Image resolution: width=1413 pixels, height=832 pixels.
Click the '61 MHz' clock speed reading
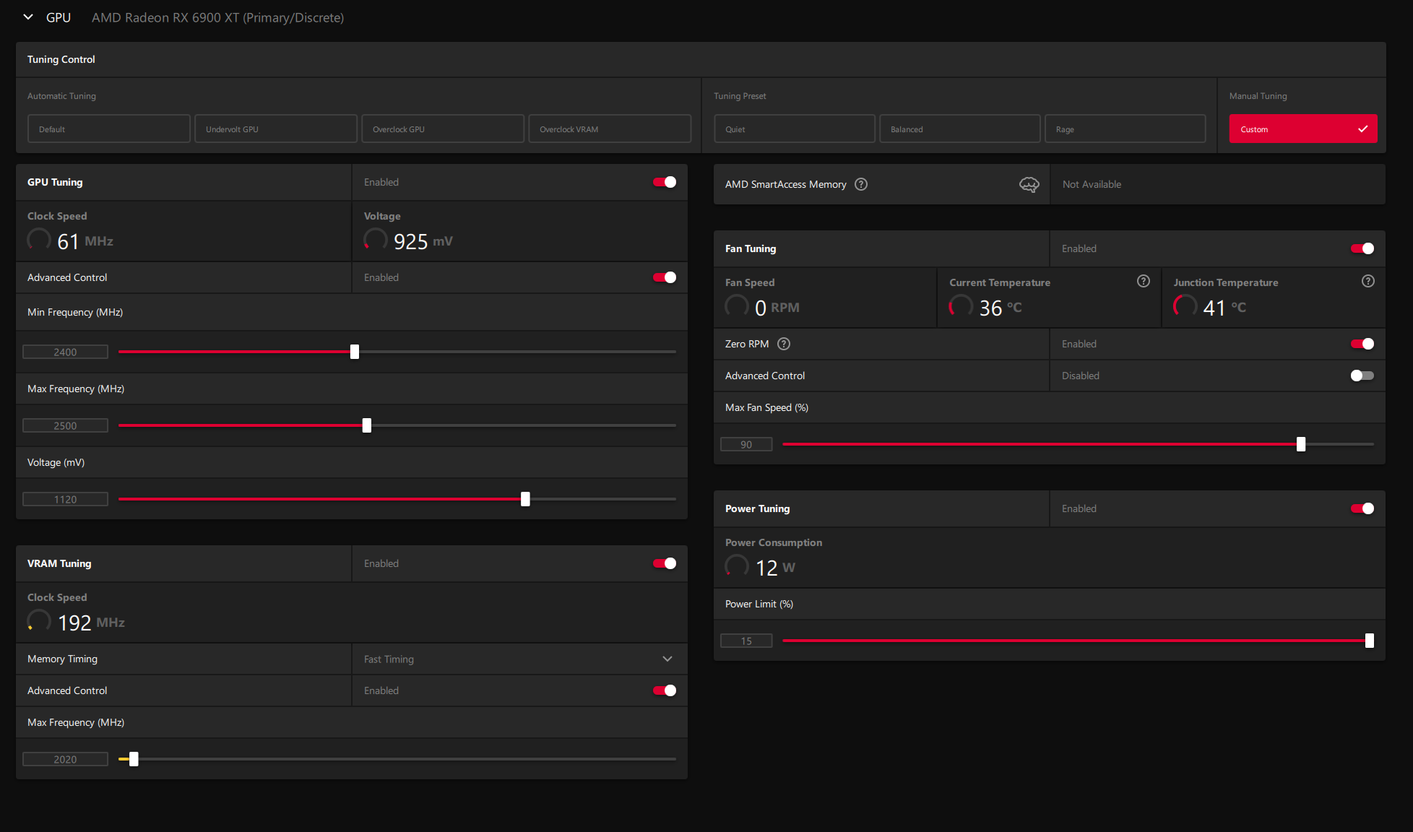(85, 241)
